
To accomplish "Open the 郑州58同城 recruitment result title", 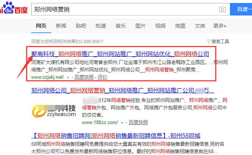I will point(116,136).
